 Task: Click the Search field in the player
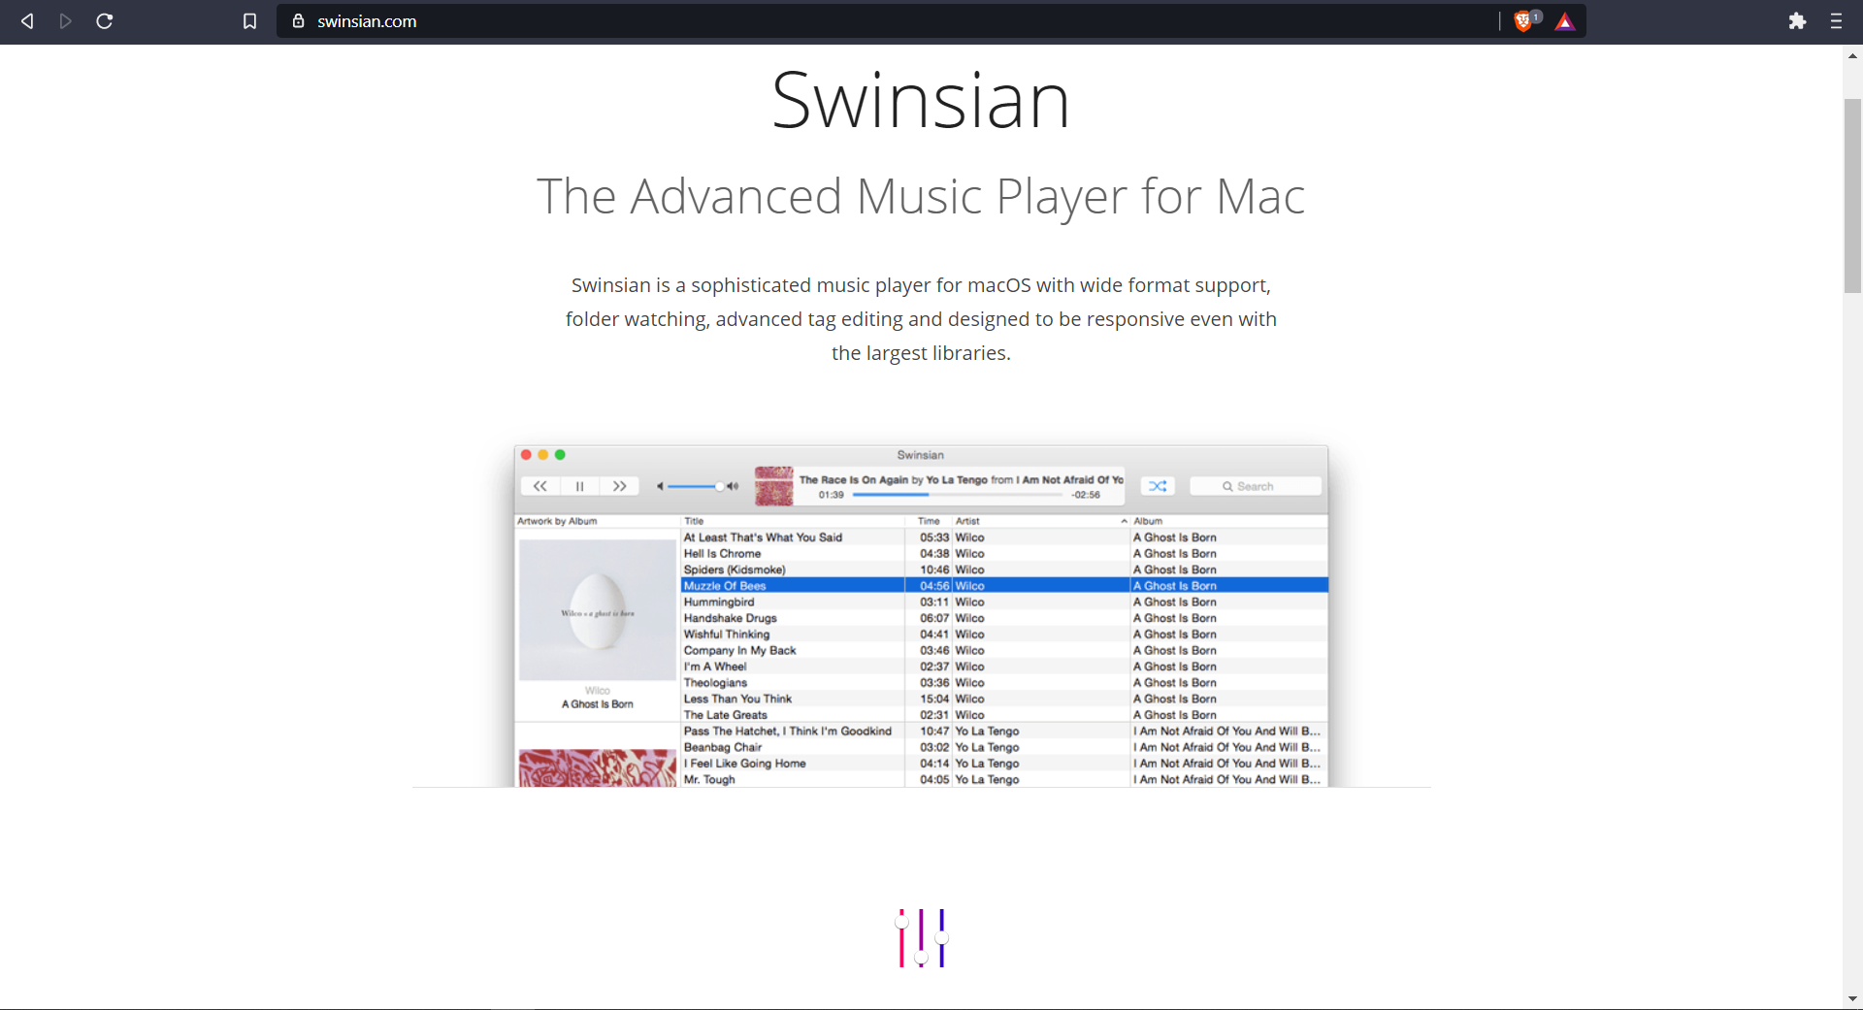point(1256,486)
